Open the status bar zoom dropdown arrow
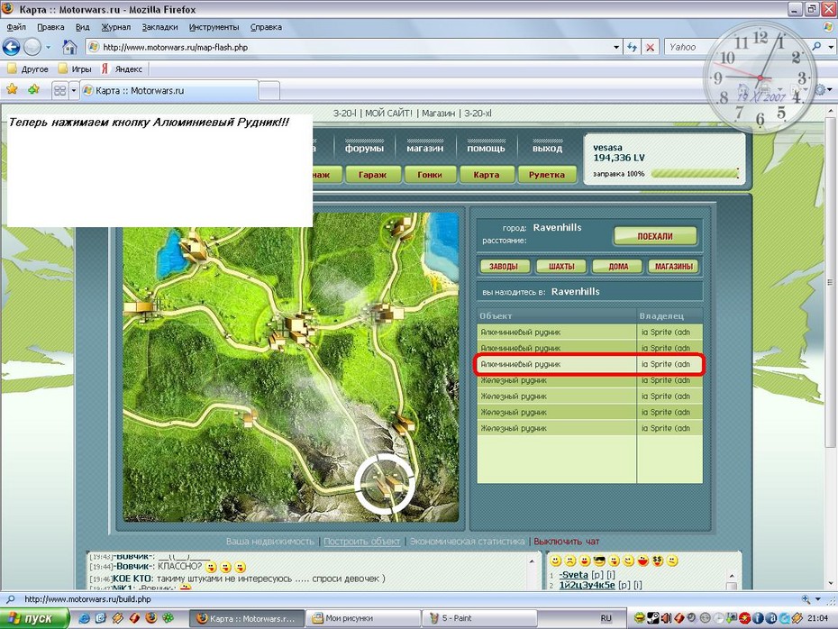 click(x=817, y=599)
